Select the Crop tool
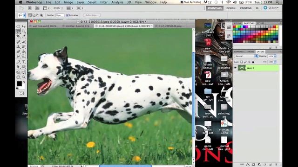Screen dimensions: 298x167 click(18, 36)
